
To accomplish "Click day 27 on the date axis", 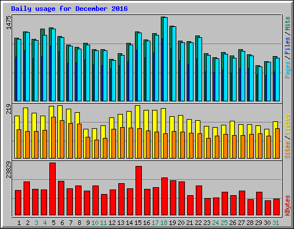I will click(241, 223).
